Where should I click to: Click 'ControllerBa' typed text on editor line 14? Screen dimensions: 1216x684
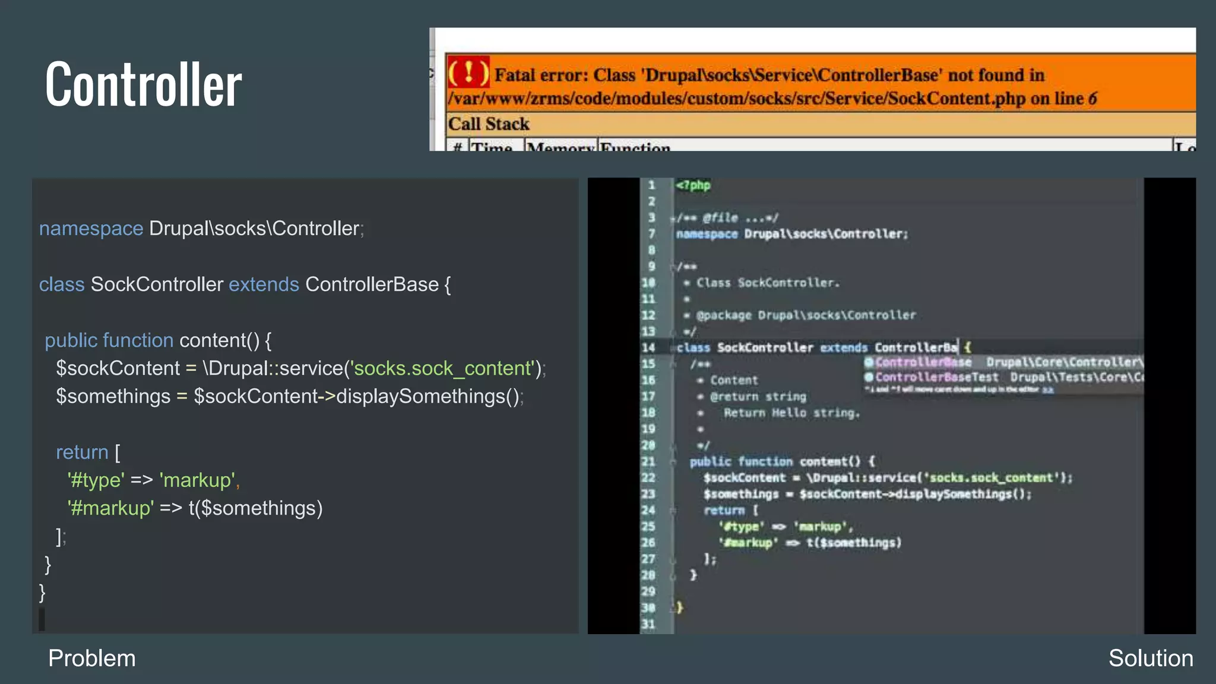pos(916,347)
